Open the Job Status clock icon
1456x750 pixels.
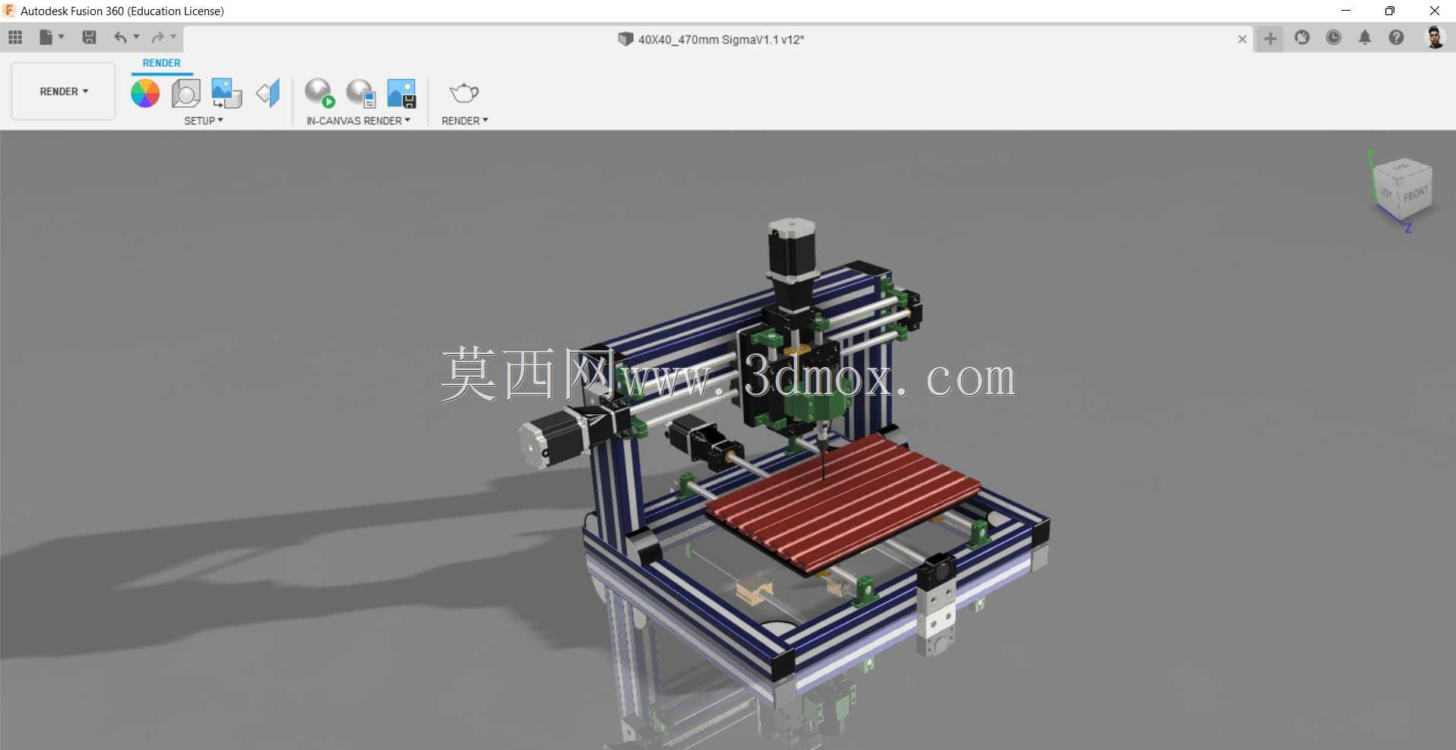pos(1334,37)
